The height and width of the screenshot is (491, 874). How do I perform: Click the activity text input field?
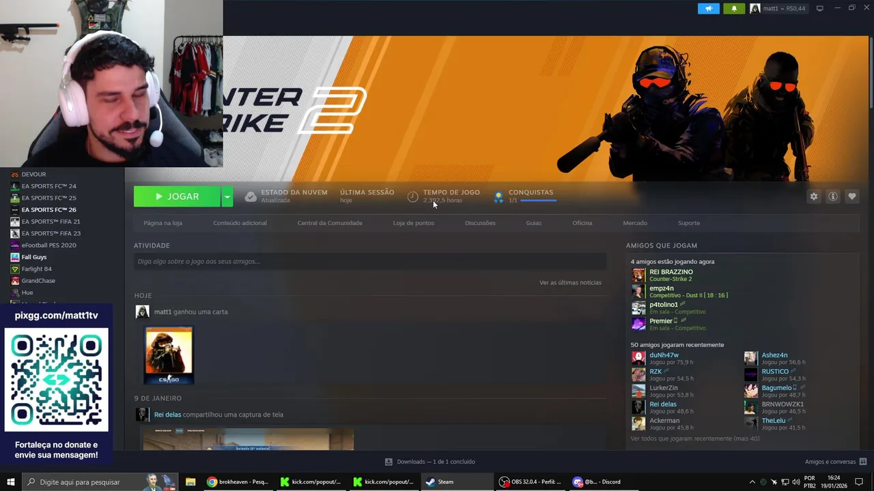(370, 261)
